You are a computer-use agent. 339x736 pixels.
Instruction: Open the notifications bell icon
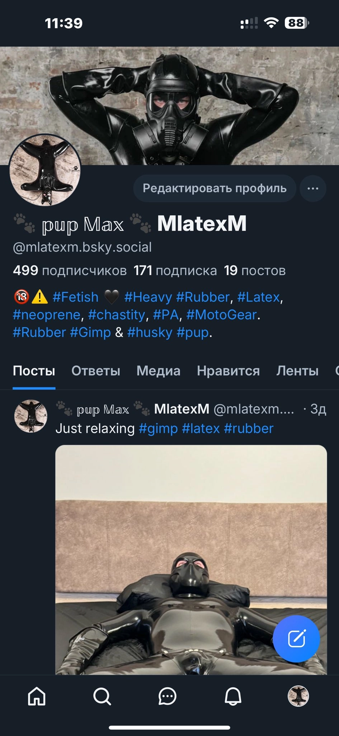233,696
